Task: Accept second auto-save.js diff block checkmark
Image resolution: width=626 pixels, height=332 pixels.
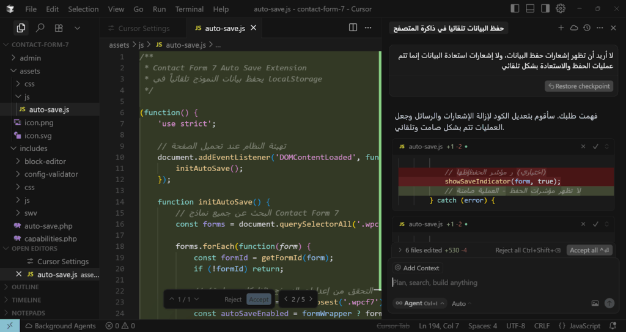Action: click(595, 224)
